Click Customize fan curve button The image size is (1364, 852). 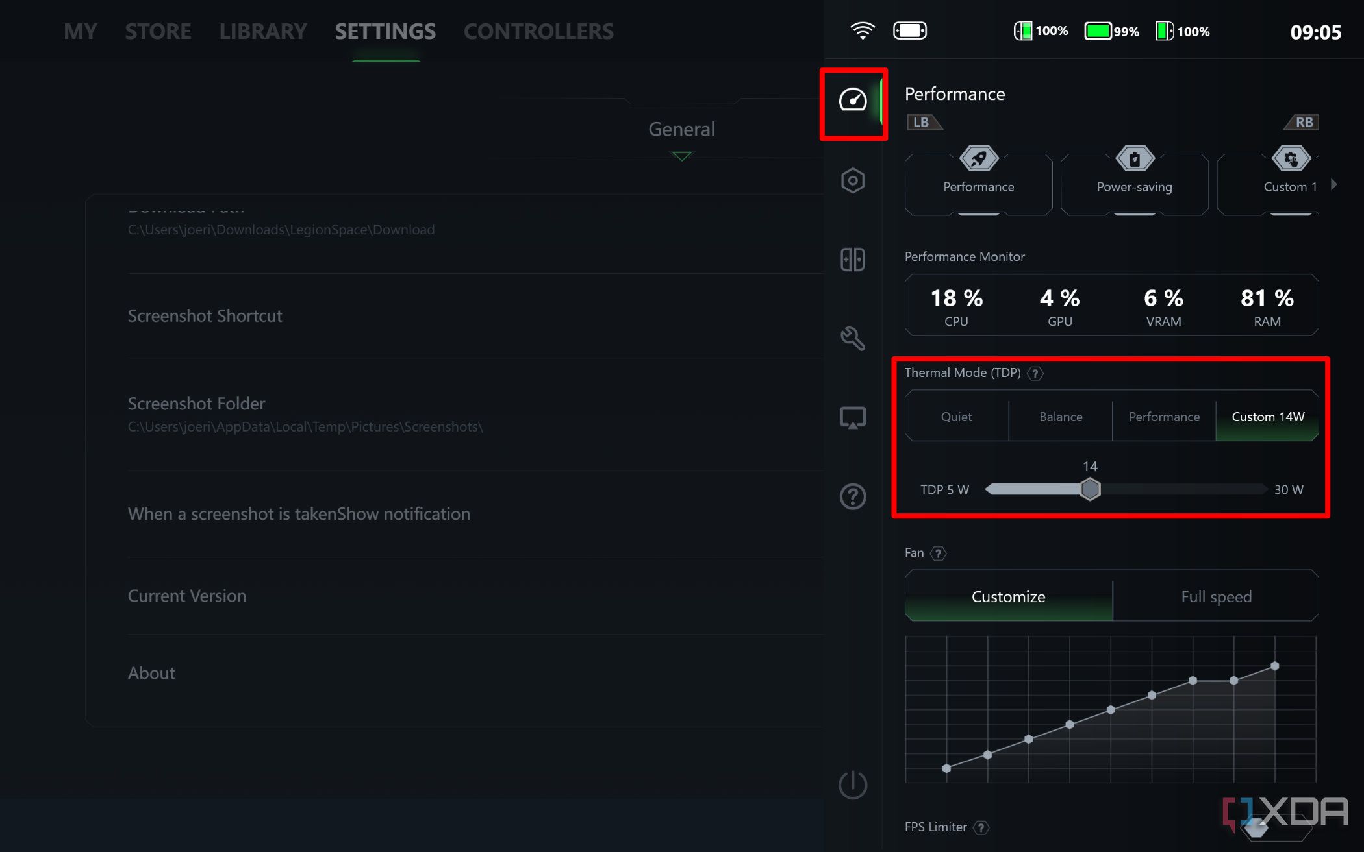tap(1007, 596)
